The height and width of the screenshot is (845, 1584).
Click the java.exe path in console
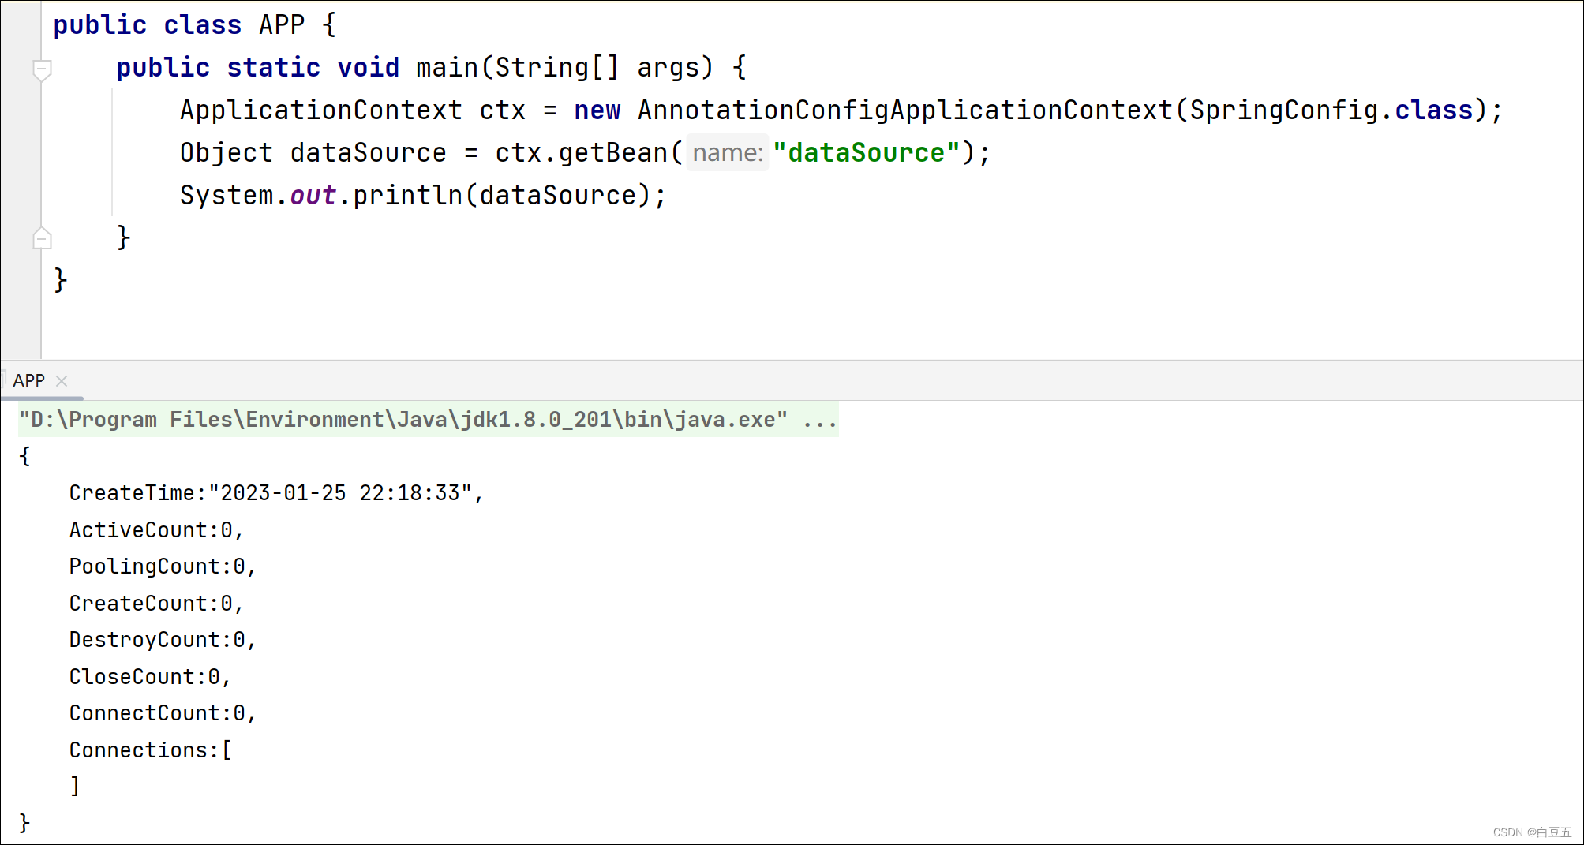tap(403, 420)
